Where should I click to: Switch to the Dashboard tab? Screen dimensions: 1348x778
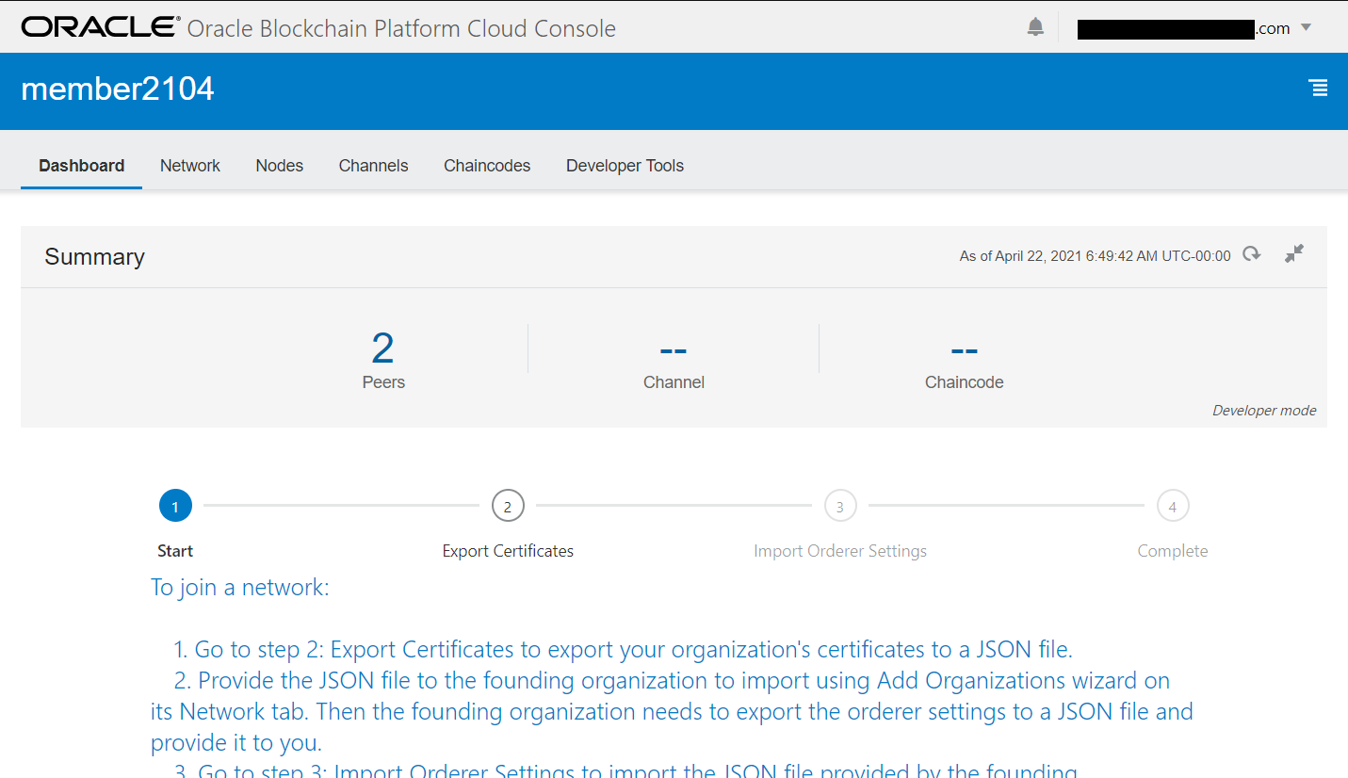(81, 166)
